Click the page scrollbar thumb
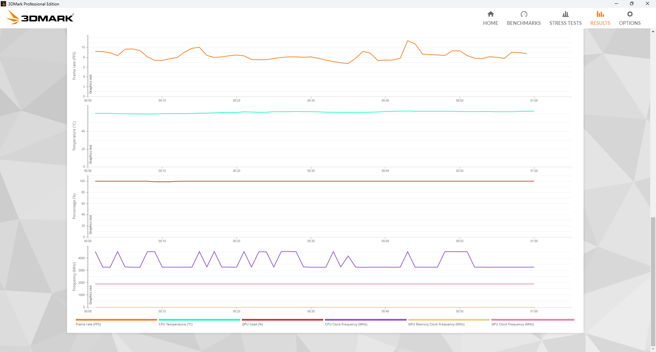This screenshot has height=352, width=656. 653,281
